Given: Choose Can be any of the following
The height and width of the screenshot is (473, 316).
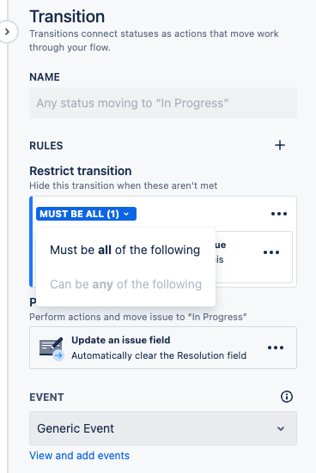Looking at the screenshot, I should (x=125, y=284).
